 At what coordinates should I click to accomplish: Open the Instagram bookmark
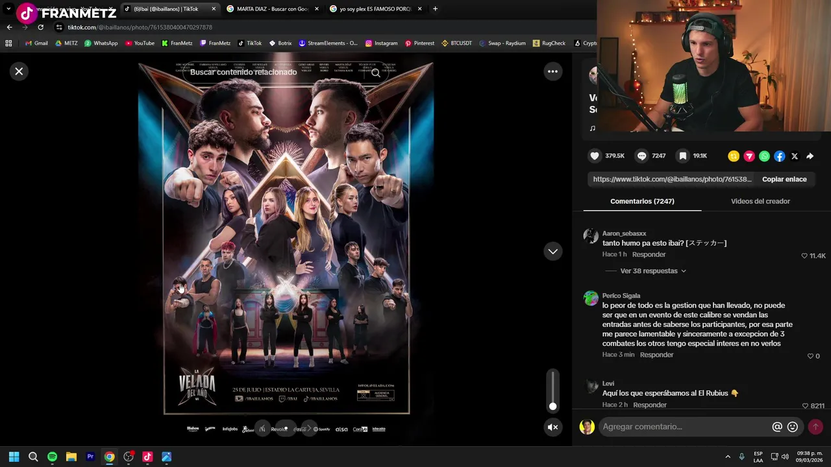tap(381, 43)
